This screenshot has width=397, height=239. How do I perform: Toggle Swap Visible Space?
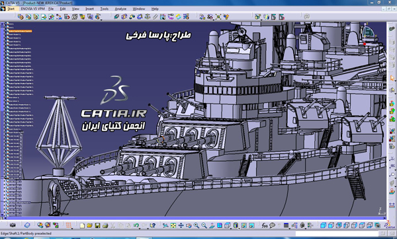tap(251, 225)
